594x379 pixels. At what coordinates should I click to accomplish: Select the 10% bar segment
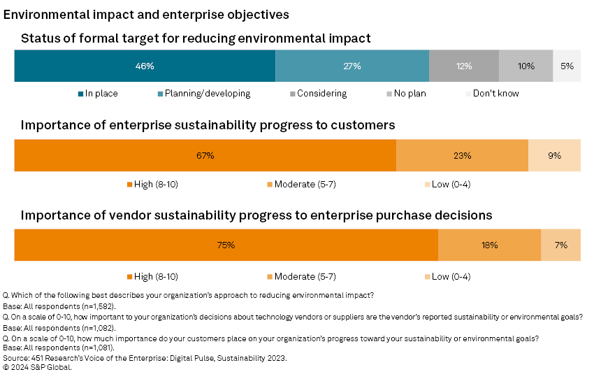pyautogui.click(x=526, y=66)
